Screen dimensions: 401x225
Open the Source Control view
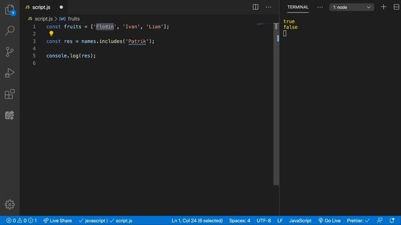pos(10,52)
